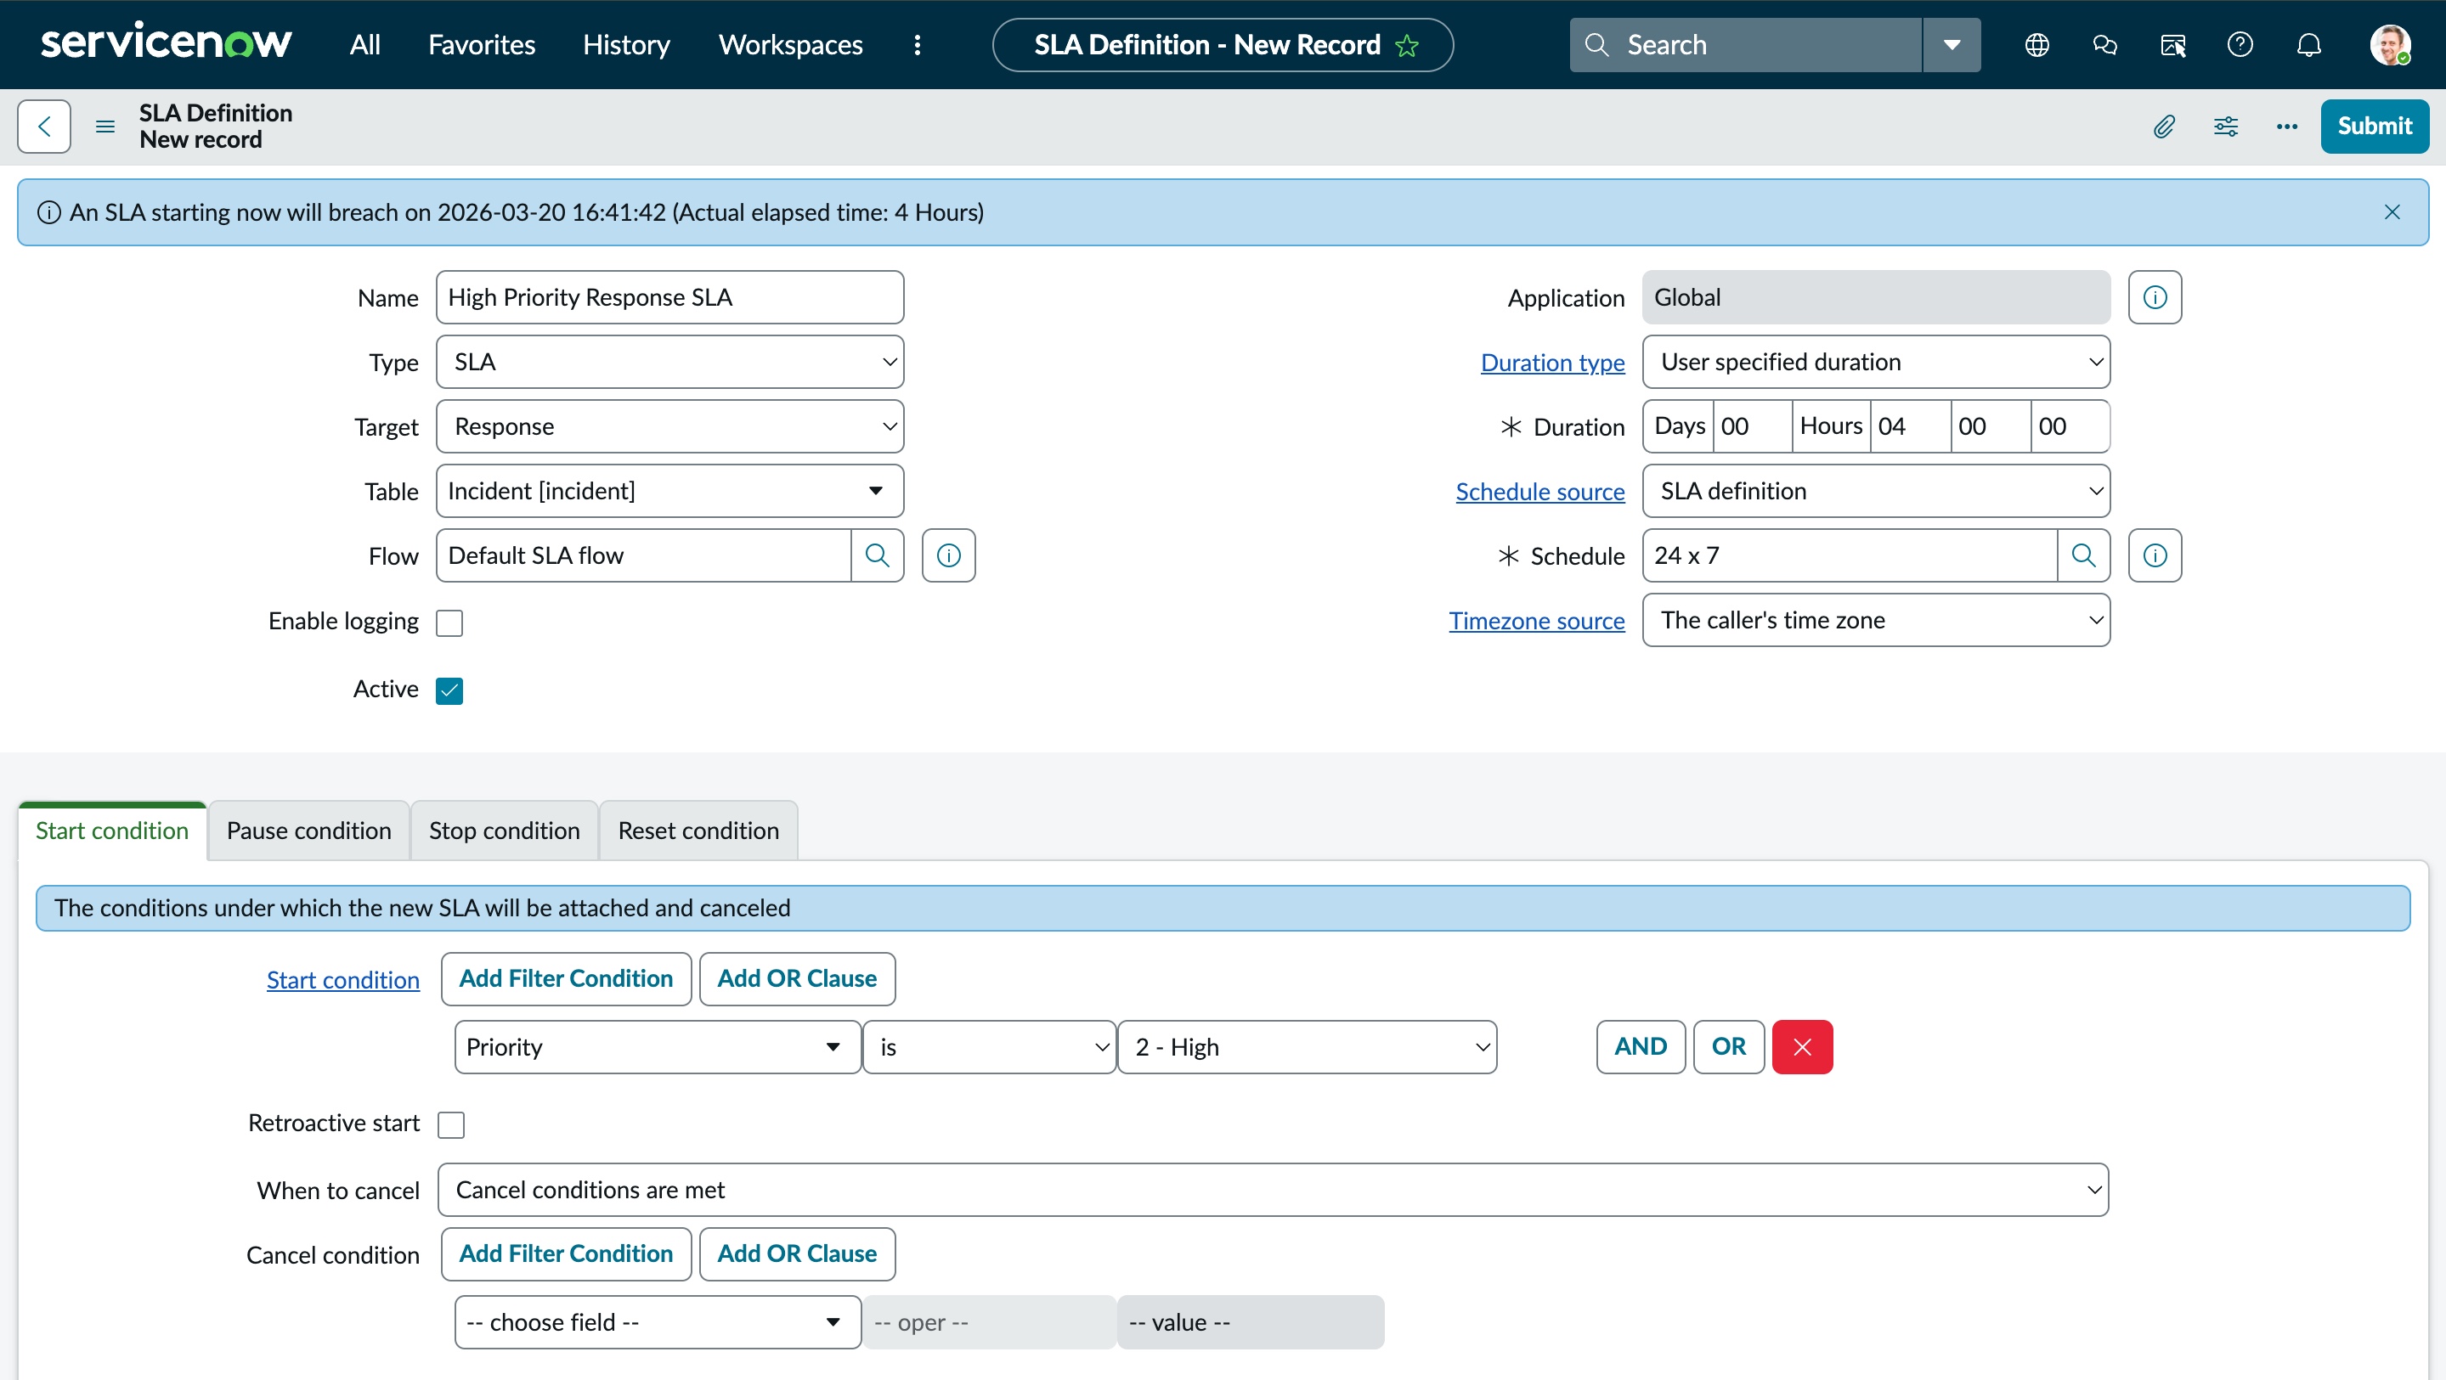Open the notifications bell icon
Image resolution: width=2446 pixels, height=1380 pixels.
coord(2308,45)
